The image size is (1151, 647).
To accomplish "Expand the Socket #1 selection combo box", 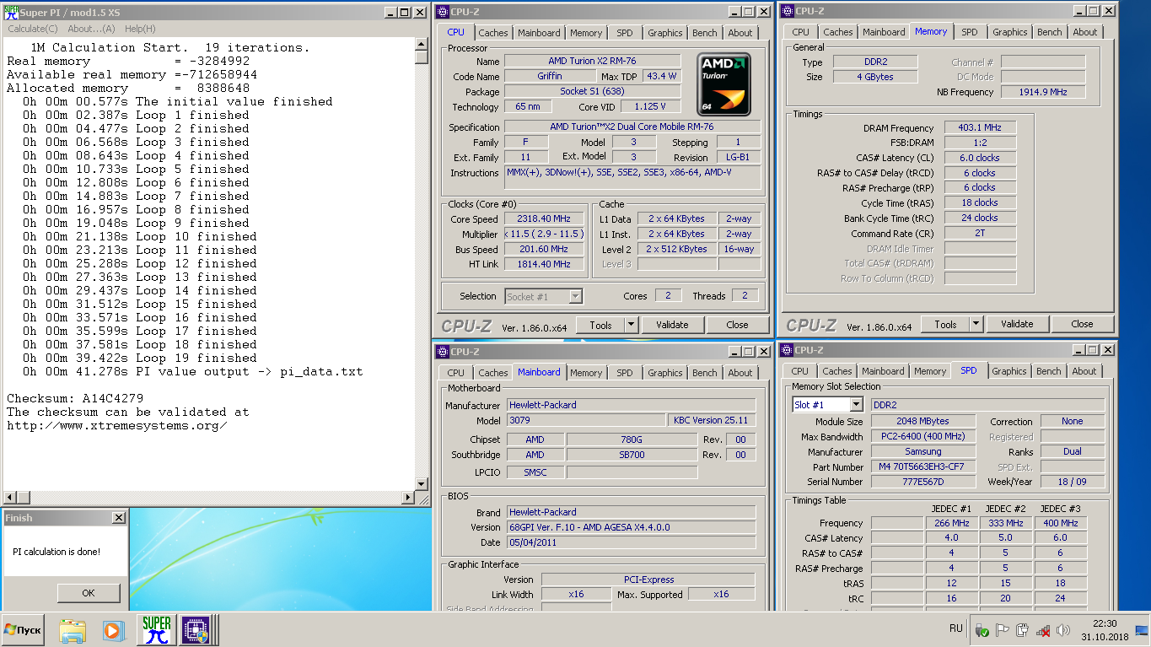I will tap(575, 296).
